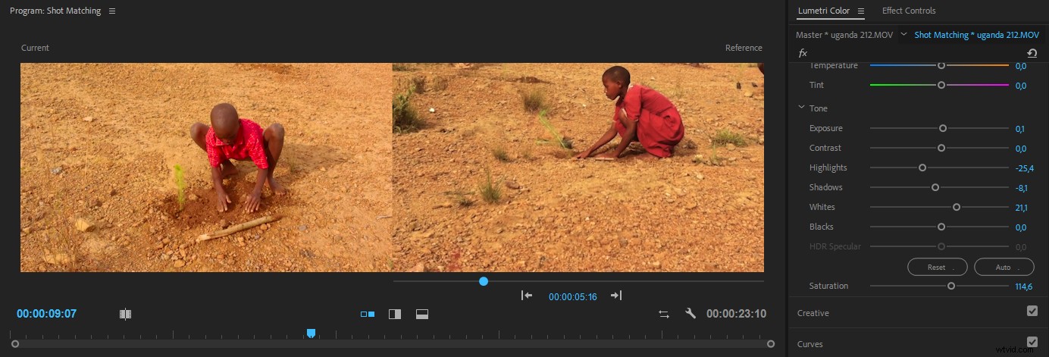Open the monitor settings wrench
Image resolution: width=1049 pixels, height=357 pixels.
[690, 314]
